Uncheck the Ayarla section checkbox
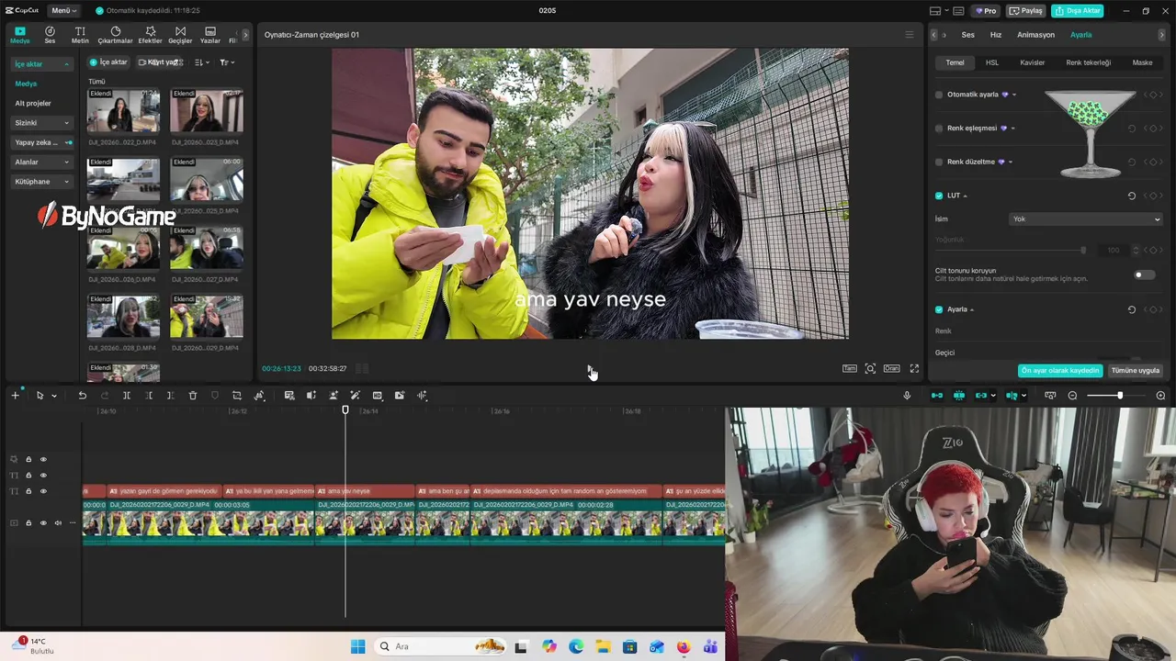Image resolution: width=1176 pixels, height=661 pixels. tap(939, 309)
